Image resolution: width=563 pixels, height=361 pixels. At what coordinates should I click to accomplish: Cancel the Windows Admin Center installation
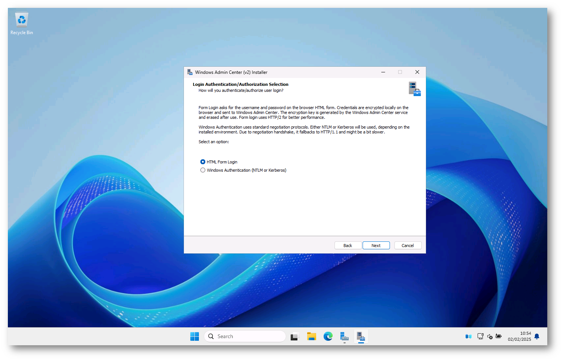pyautogui.click(x=408, y=246)
